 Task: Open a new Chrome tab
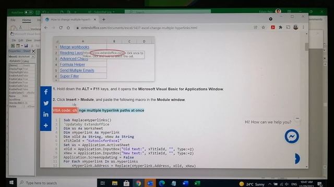pos(104,20)
